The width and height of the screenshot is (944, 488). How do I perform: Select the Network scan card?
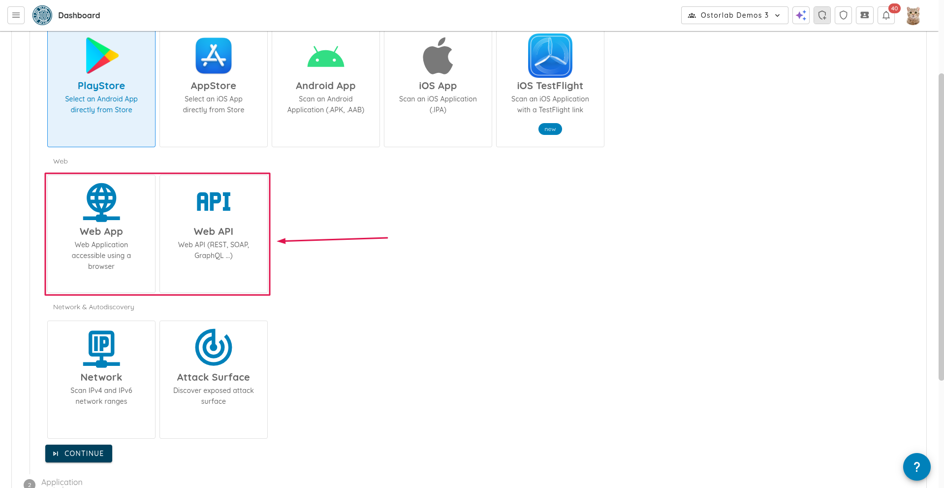101,379
